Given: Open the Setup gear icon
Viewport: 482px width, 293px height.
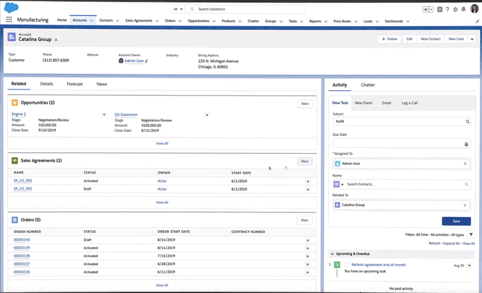Looking at the screenshot, I should click(455, 9).
